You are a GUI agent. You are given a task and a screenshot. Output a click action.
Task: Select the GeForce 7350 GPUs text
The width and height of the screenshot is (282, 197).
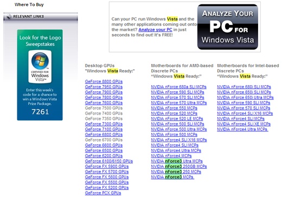pos(104,119)
